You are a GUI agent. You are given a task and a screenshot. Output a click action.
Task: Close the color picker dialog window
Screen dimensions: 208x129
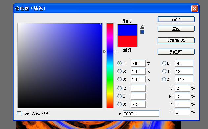[194, 9]
